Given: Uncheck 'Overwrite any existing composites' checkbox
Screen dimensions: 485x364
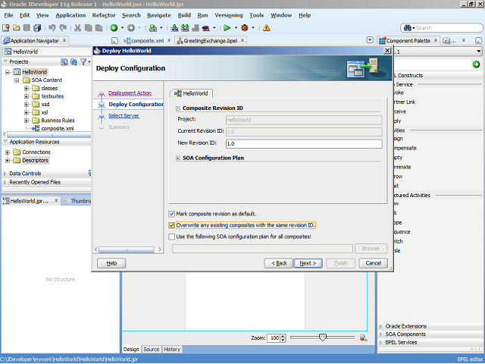Looking at the screenshot, I should point(172,225).
